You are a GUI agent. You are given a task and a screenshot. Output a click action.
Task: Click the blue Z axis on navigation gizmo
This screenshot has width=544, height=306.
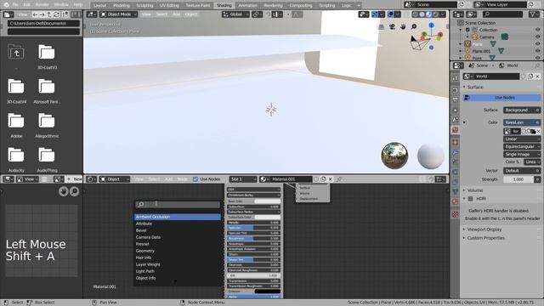[x=431, y=25]
